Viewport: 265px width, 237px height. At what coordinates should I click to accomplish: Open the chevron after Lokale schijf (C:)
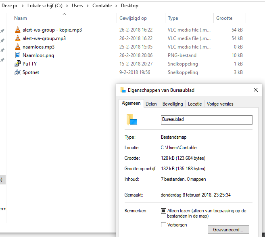(67, 6)
